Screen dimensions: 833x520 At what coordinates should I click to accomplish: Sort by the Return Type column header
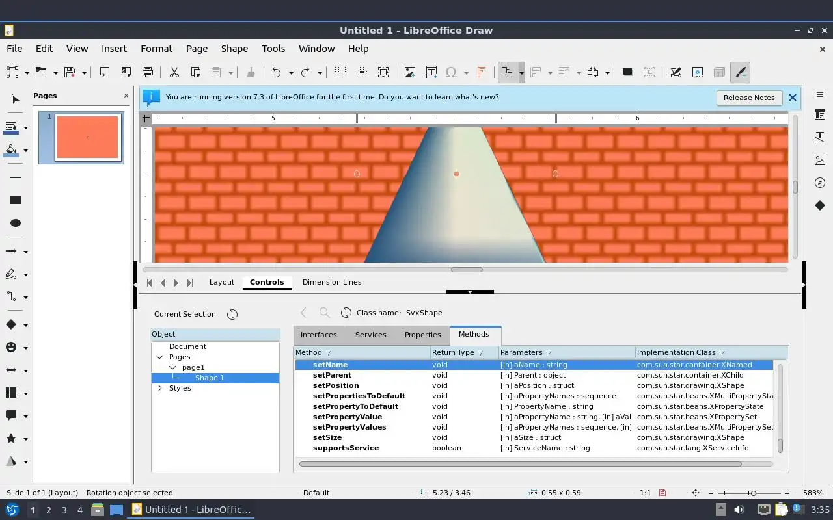(x=464, y=352)
